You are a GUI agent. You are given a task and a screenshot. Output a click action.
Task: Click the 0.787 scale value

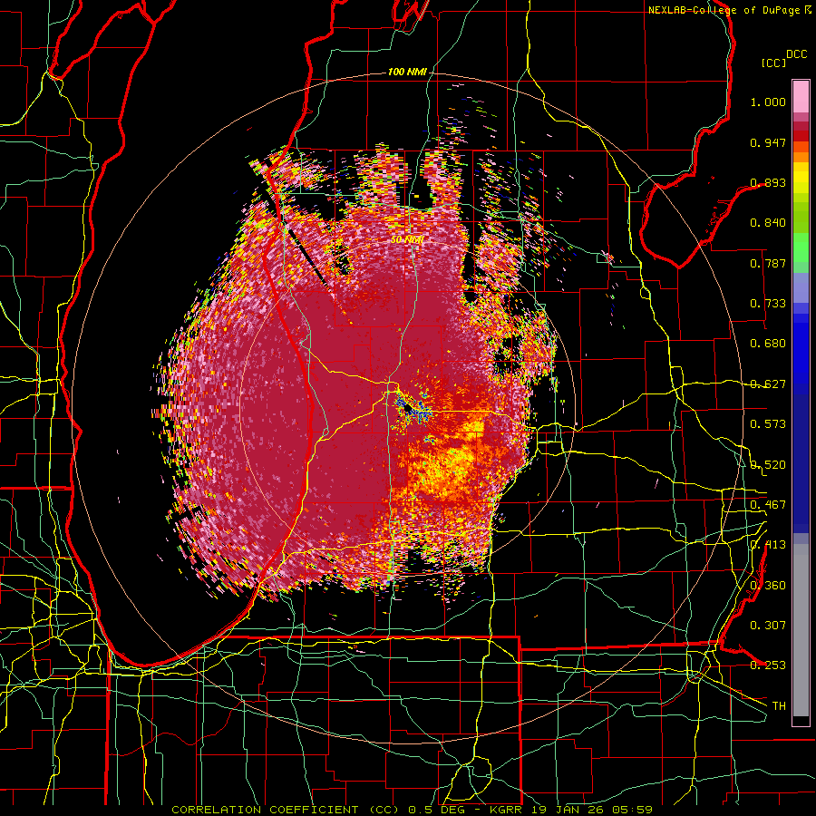coord(768,263)
